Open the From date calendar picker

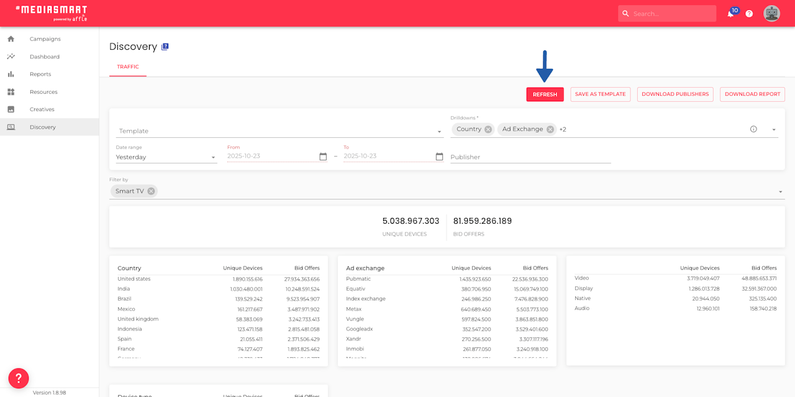pos(323,157)
